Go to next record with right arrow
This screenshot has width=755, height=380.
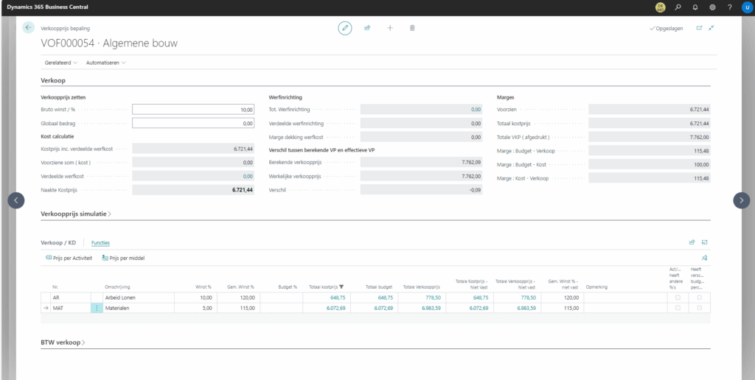pos(741,200)
